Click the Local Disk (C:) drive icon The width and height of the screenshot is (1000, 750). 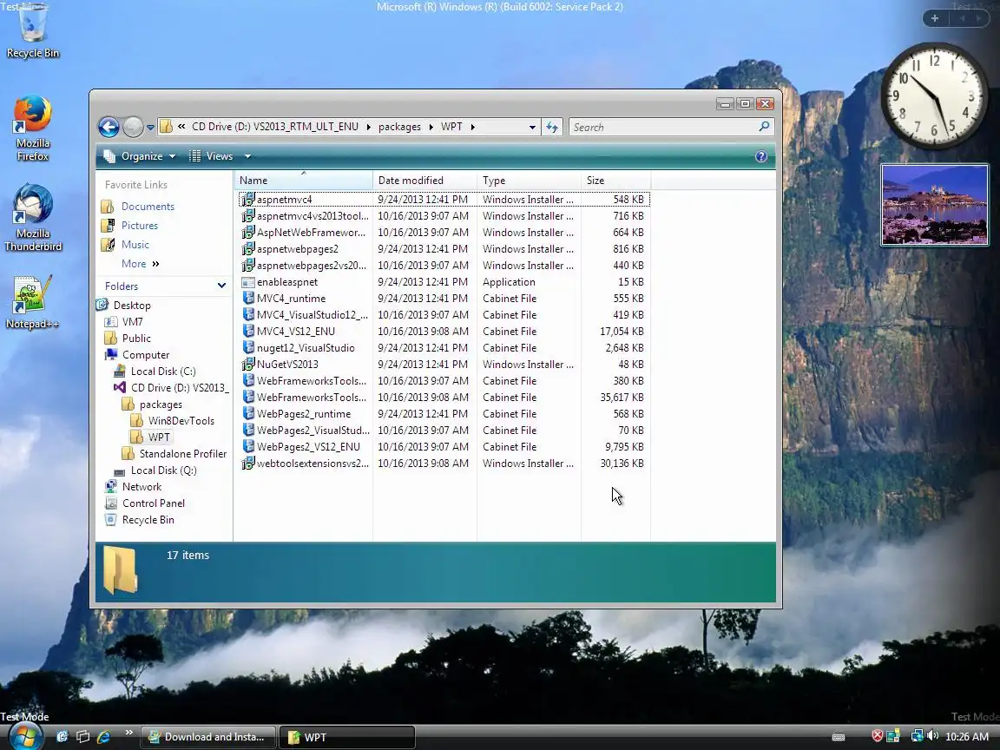[x=119, y=372]
